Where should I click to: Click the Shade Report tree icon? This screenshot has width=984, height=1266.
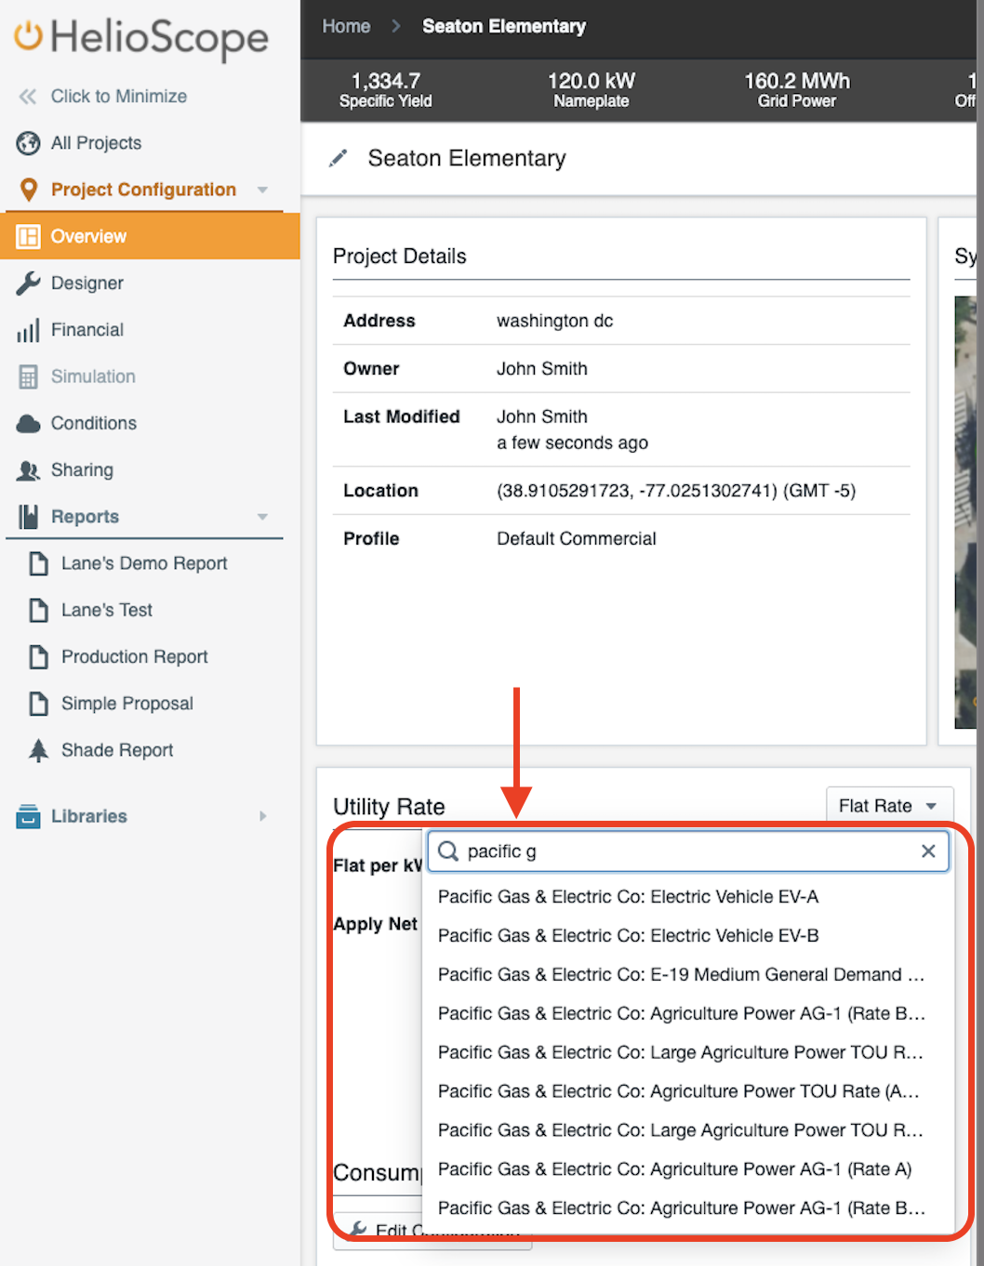point(38,750)
